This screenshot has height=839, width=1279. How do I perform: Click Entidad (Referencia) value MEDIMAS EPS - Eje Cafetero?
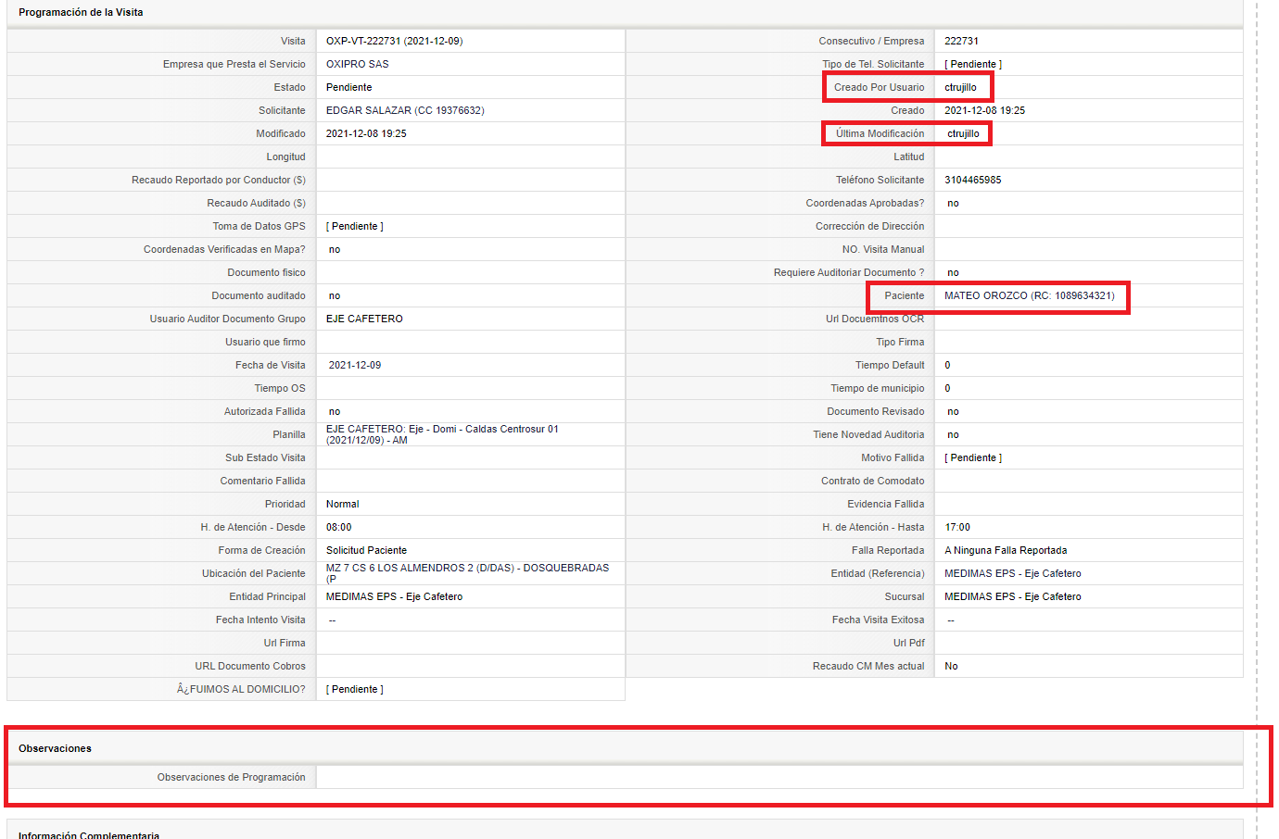1013,573
